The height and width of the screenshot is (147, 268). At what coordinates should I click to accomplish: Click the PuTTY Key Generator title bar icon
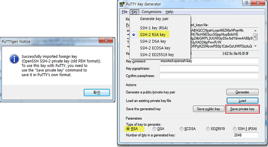122,4
